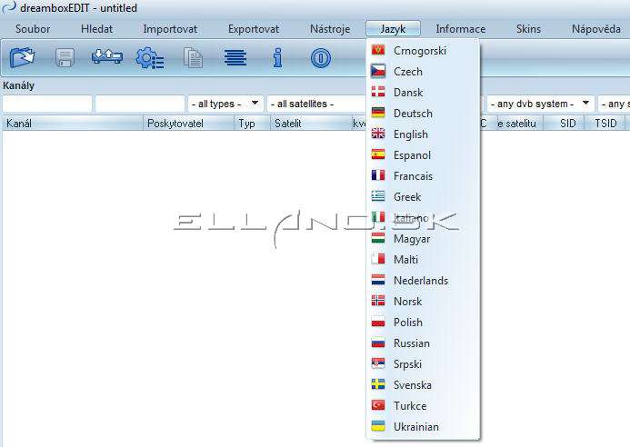This screenshot has height=447, width=630.
Task: Expand the 'all satellites' dropdown
Action: click(316, 104)
